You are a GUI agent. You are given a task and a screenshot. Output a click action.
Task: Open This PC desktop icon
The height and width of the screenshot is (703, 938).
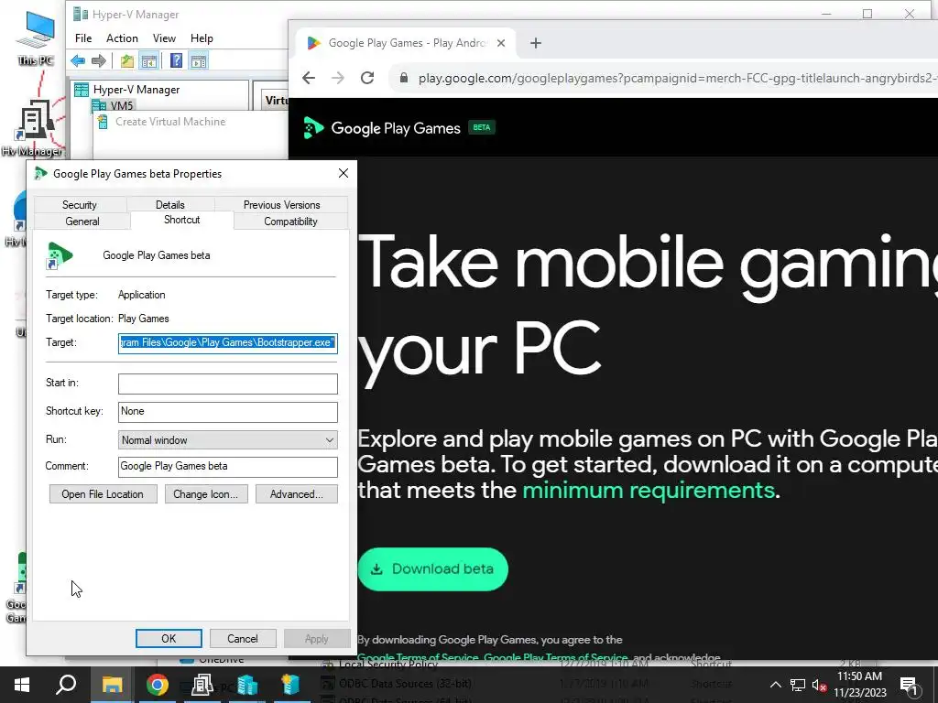pos(36,37)
